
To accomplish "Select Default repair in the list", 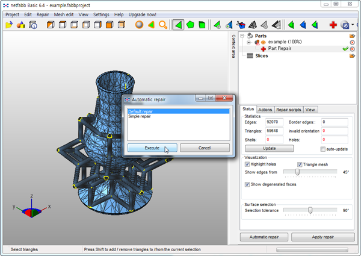I will coord(179,111).
